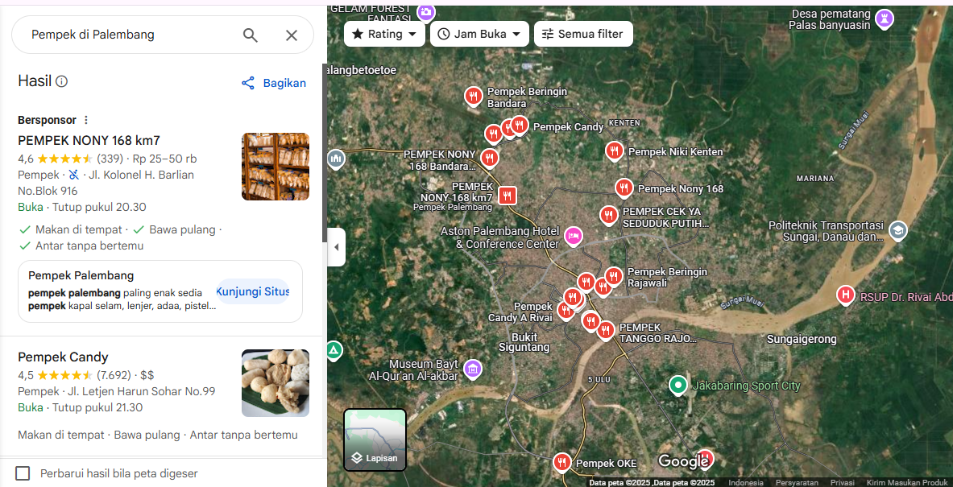The image size is (953, 487).
Task: Open the Jam Buka filter dropdown
Action: tap(479, 34)
